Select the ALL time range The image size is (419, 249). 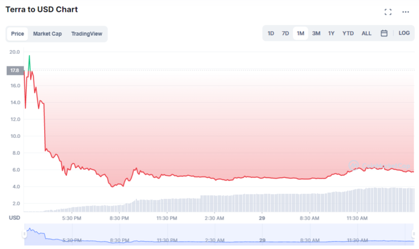click(x=366, y=33)
